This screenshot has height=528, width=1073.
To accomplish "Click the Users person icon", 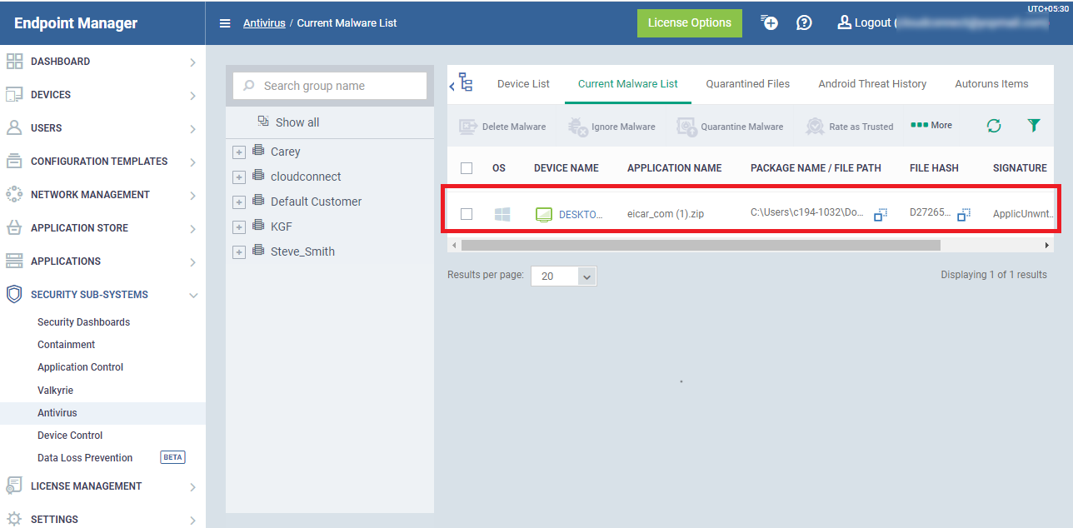I will pyautogui.click(x=14, y=128).
